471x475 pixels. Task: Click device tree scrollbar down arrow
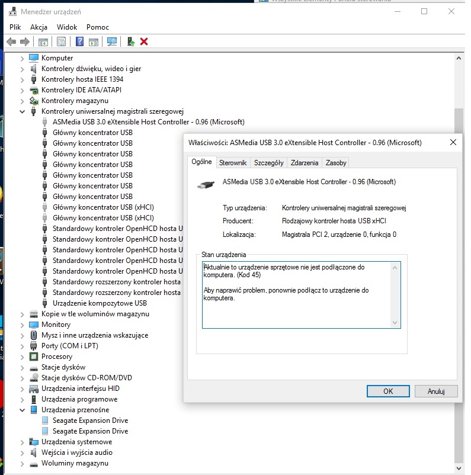click(x=459, y=468)
